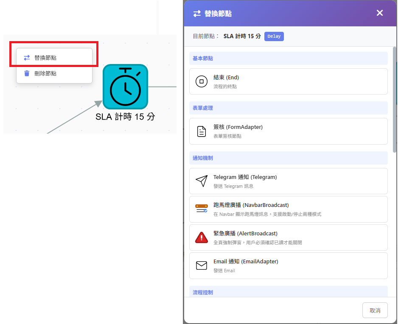Choose 替換節點 from the context menu
Viewport: 398px width, 324px height.
click(x=54, y=58)
